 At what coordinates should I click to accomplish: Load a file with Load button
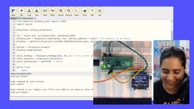pos(29,12)
